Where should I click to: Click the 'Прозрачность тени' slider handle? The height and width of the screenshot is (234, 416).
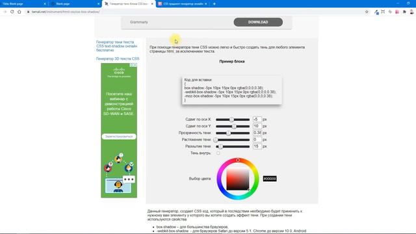point(228,133)
